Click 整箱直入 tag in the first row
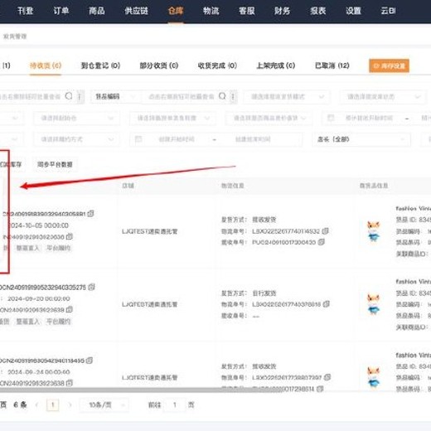Screen dimensions: 431x431 point(27,248)
